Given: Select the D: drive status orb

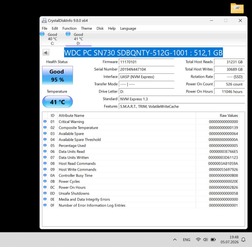Looking at the screenshot, I should click(68, 34).
